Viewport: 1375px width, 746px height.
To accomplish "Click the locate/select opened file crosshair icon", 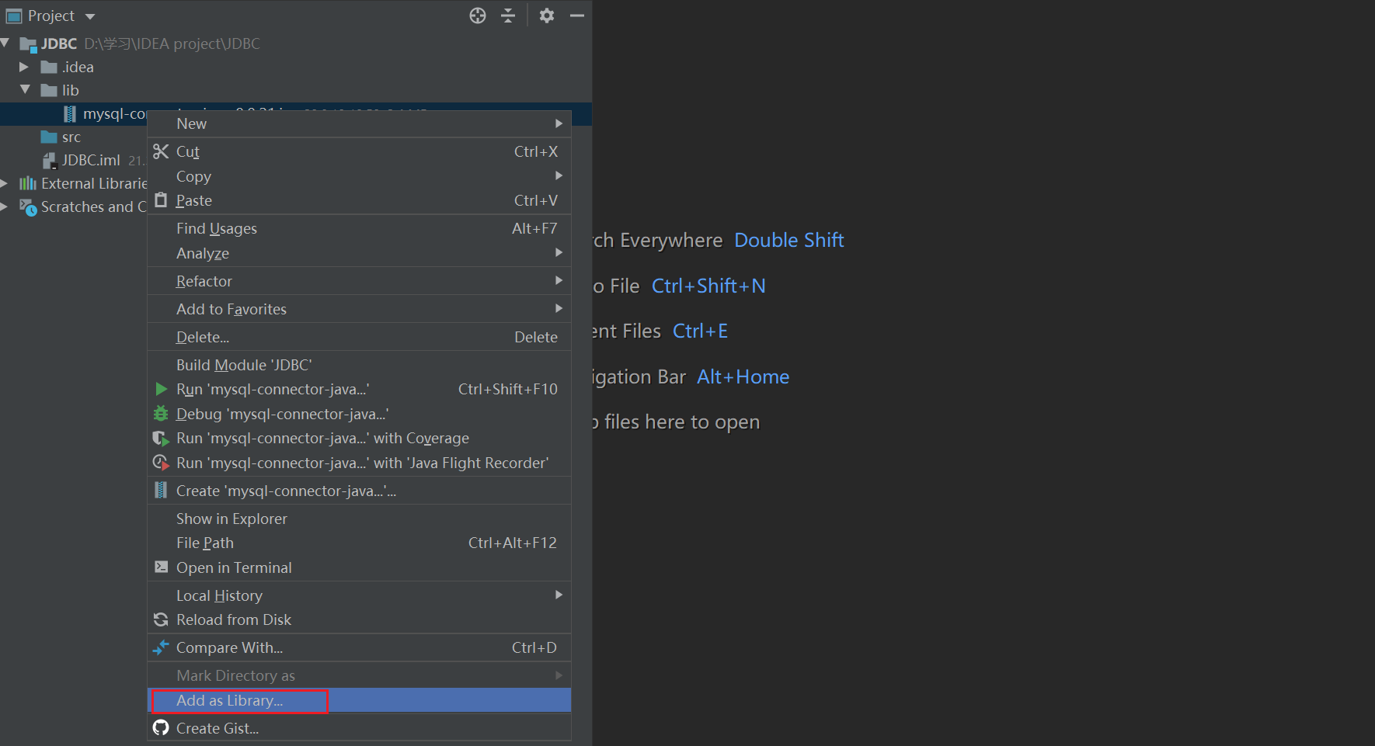I will 478,16.
